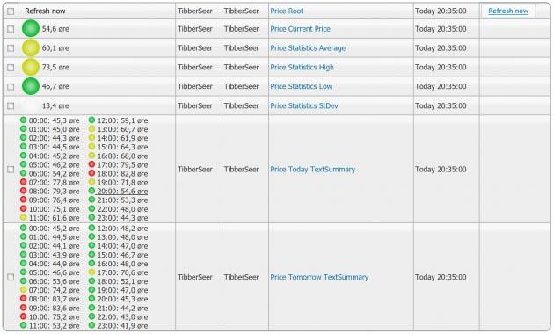Click the Refresh now button
Viewport: 554px width, 334px height.
tap(508, 11)
